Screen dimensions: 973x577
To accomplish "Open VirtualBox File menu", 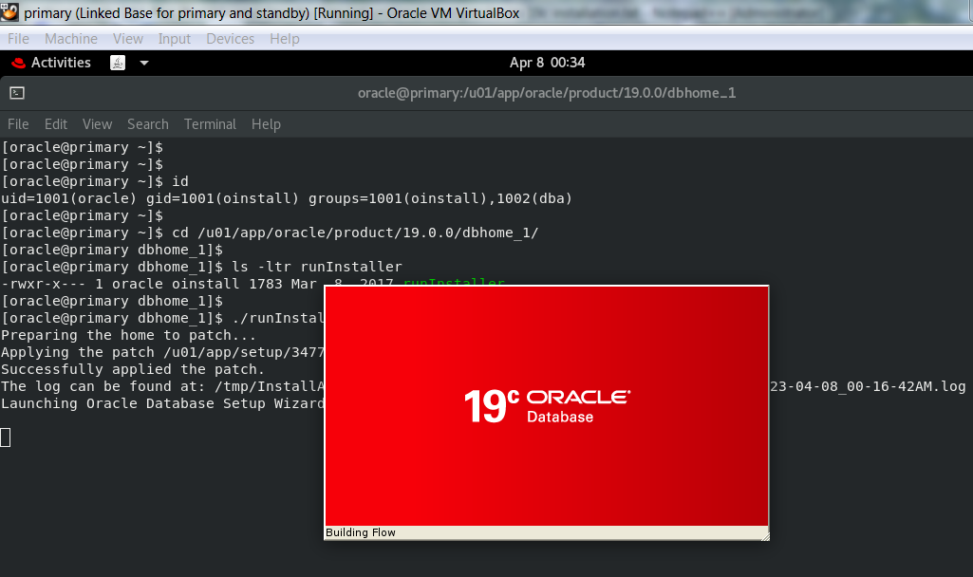I will [x=18, y=39].
